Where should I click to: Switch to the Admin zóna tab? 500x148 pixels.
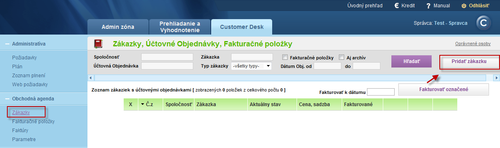click(x=118, y=27)
